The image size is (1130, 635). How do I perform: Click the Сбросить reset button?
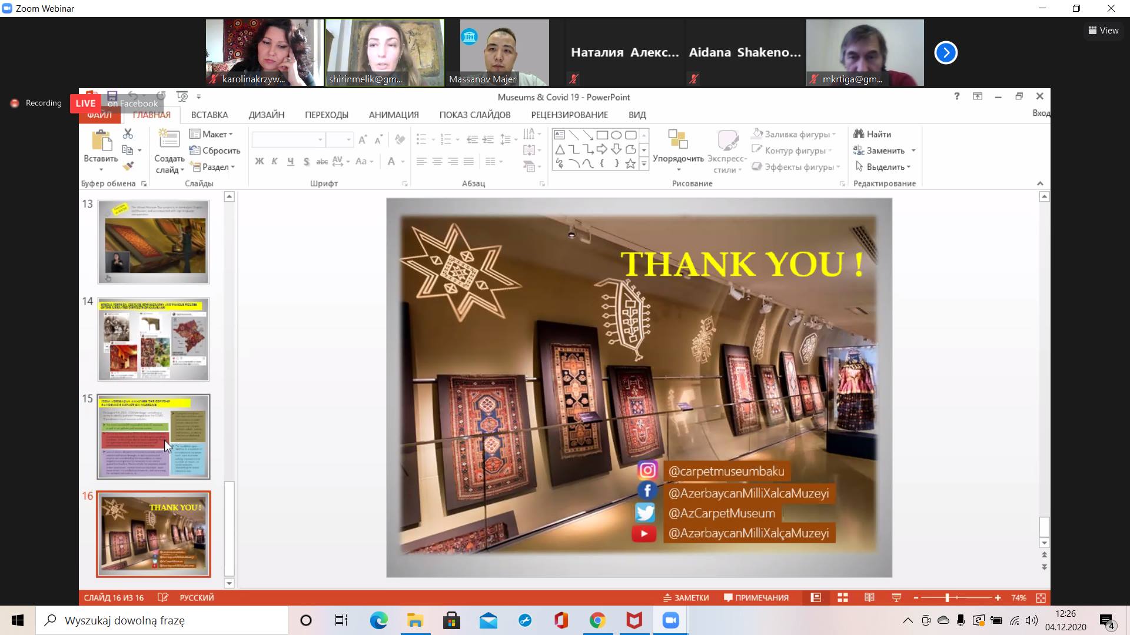coord(215,151)
